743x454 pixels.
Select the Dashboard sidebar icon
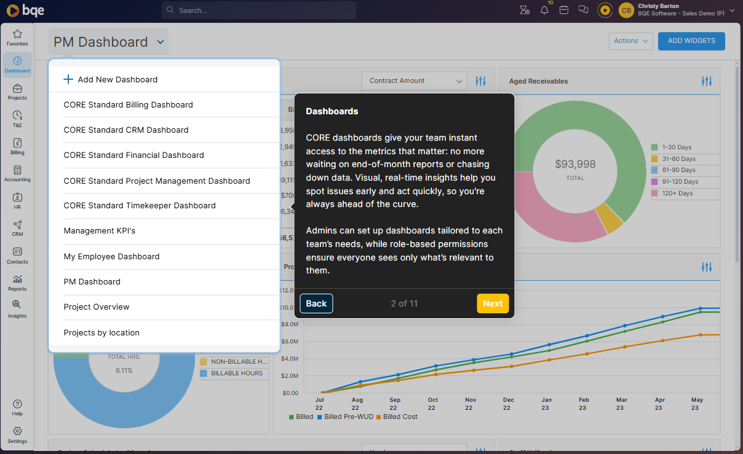[x=17, y=65]
